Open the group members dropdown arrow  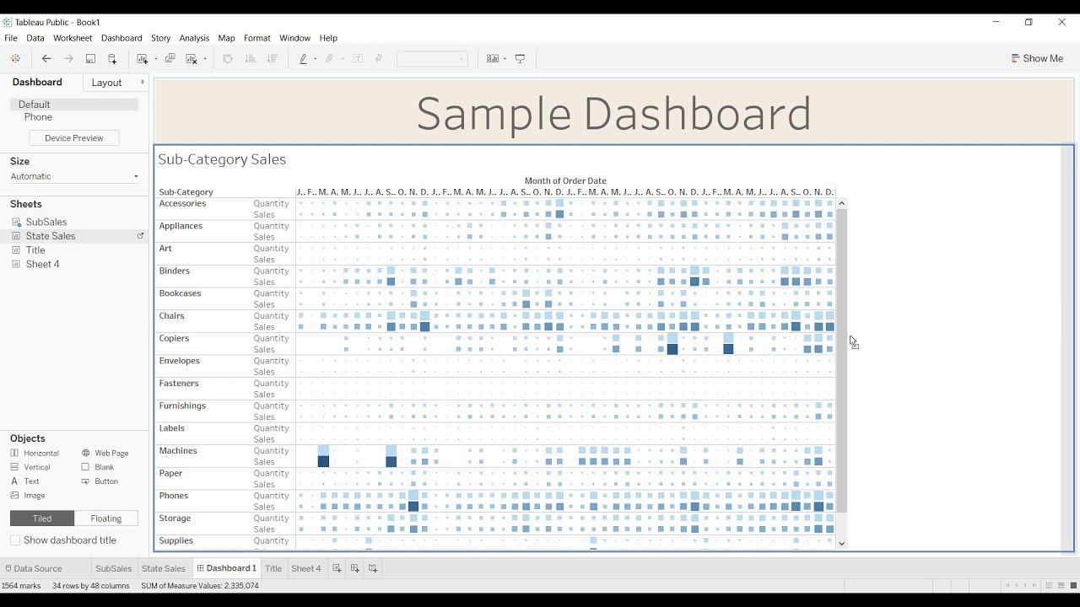(x=343, y=59)
